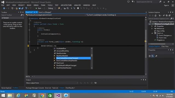The height and width of the screenshot is (98, 175).
Task: Click the Save All toolbar icon
Action: pos(22,8)
